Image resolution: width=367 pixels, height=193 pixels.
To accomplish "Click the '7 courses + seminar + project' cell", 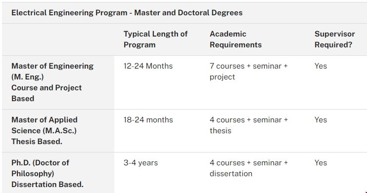I will coord(249,71).
